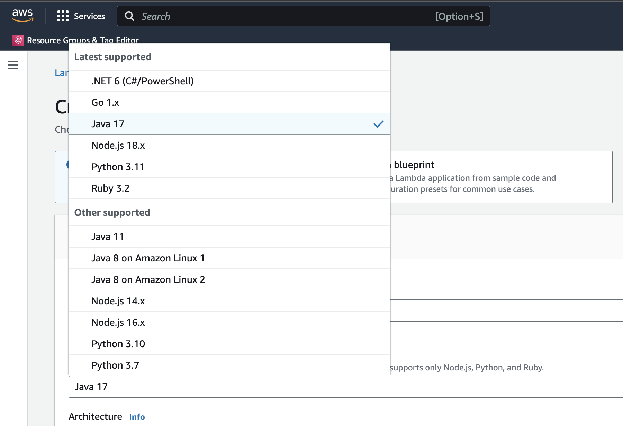Screen dimensions: 623x426
Task: Select Node.js 18.x runtime
Action: [x=229, y=145]
